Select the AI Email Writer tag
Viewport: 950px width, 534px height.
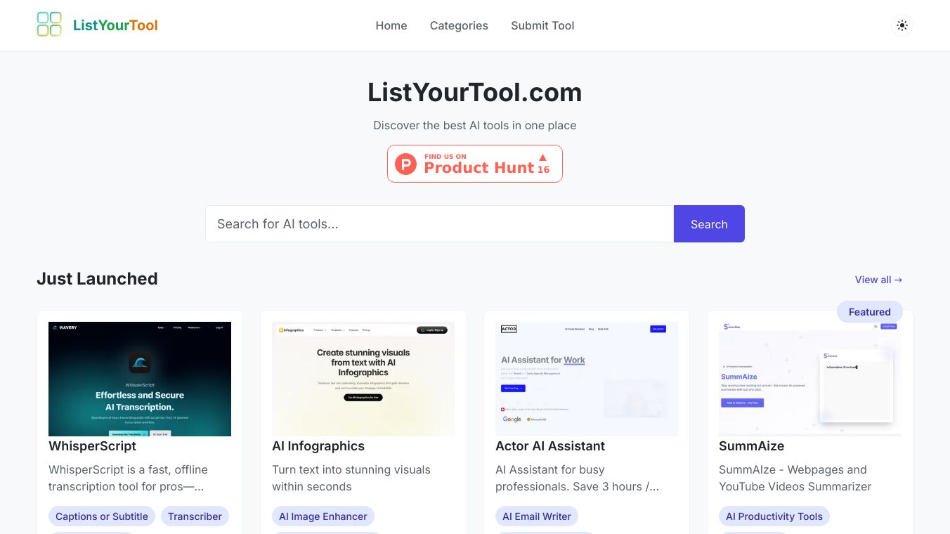click(x=537, y=516)
